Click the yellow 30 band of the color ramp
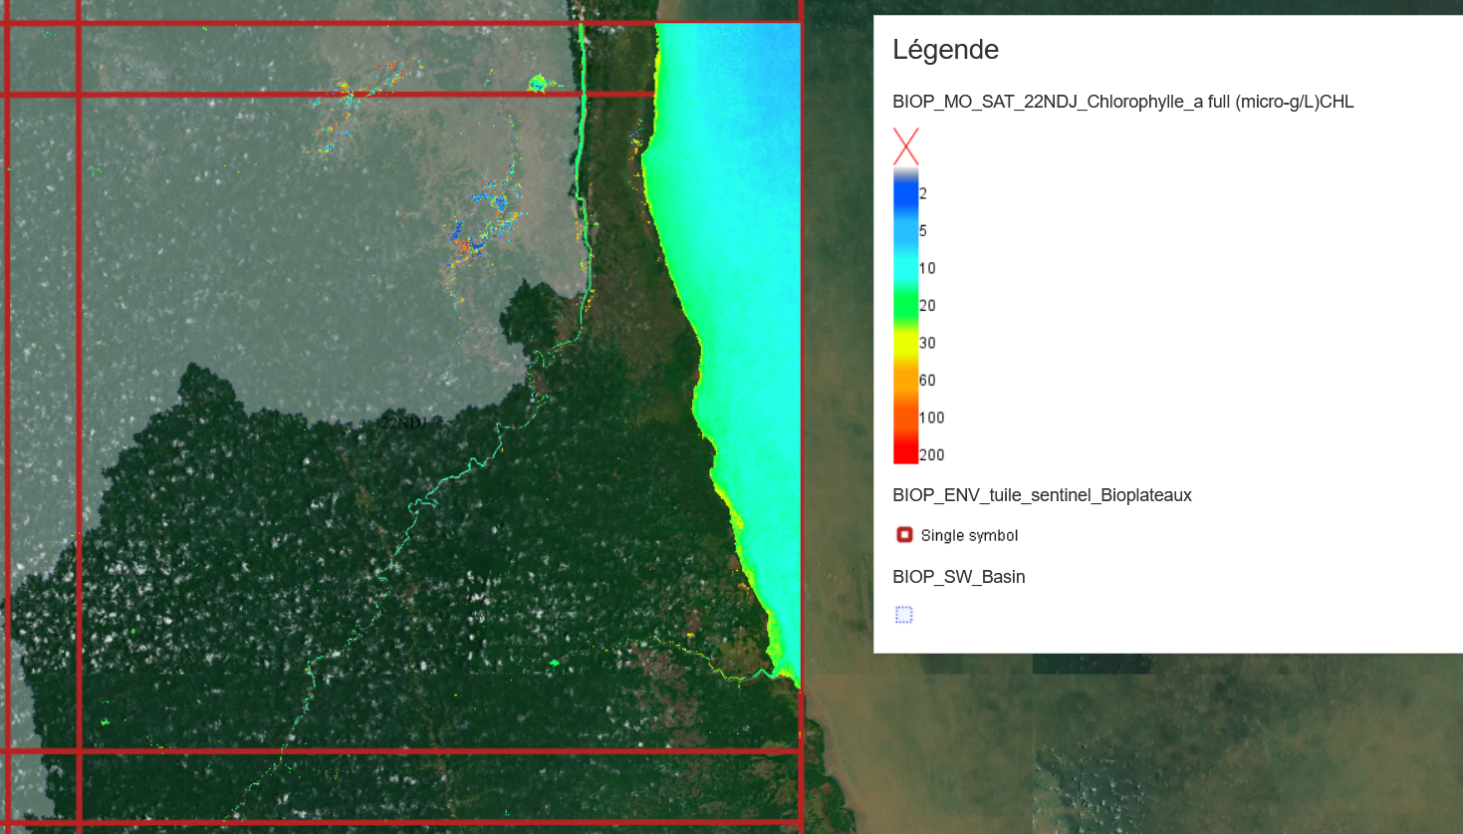Viewport: 1463px width, 834px height. click(x=905, y=343)
